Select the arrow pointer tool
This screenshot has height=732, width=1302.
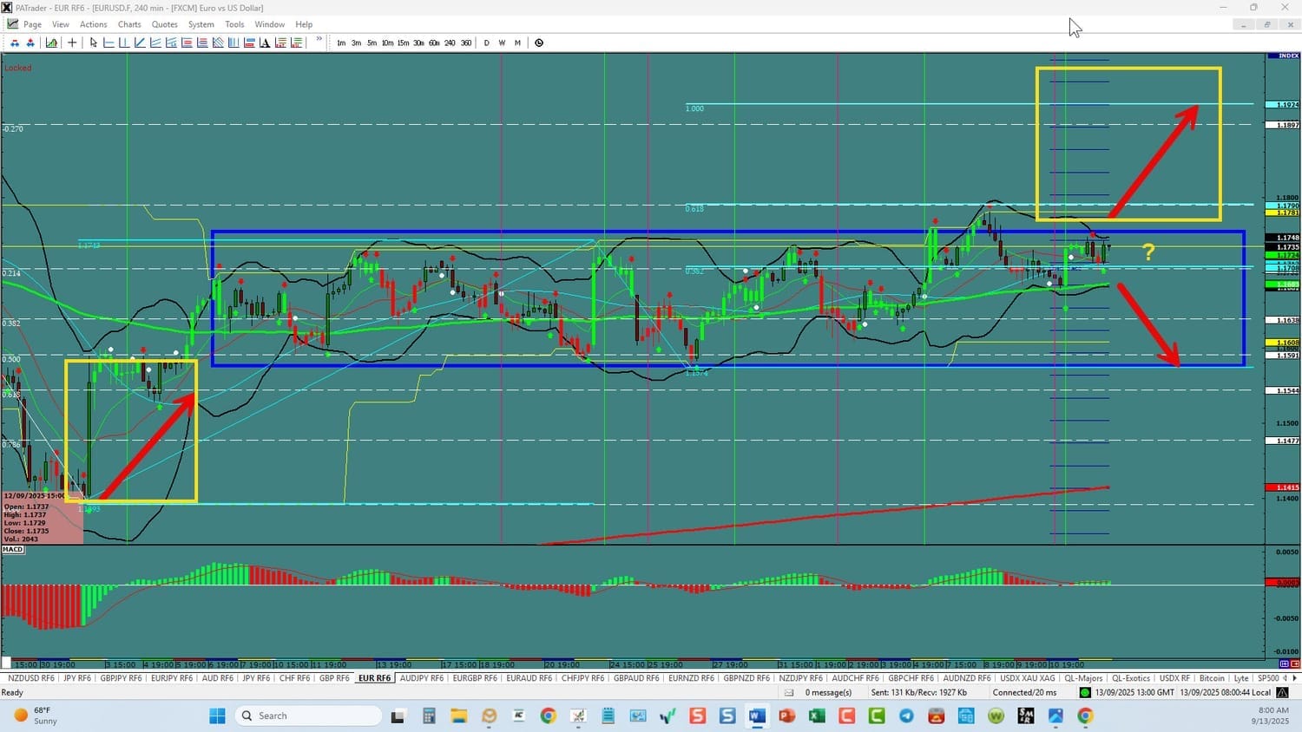pyautogui.click(x=94, y=42)
